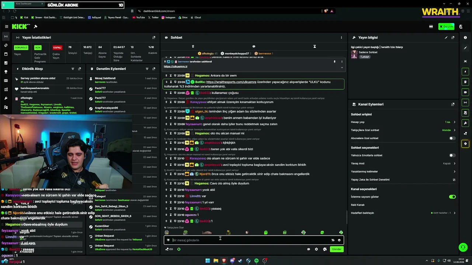The image size is (472, 265).
Task: Open Spotify from the taskbar
Action: click(x=257, y=261)
